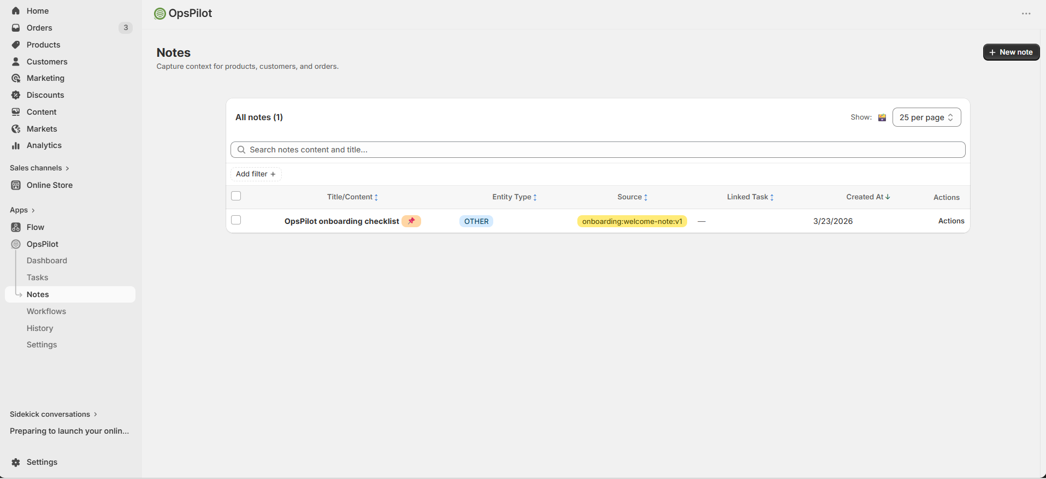Click the Orders inbox icon
This screenshot has height=479, width=1046.
pyautogui.click(x=16, y=28)
